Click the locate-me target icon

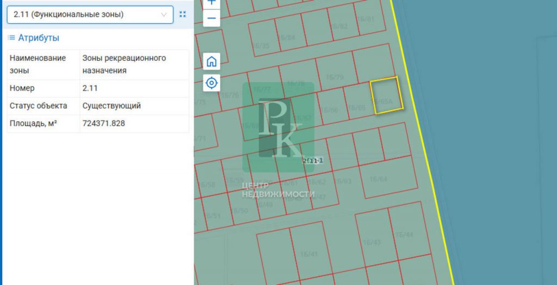(212, 83)
